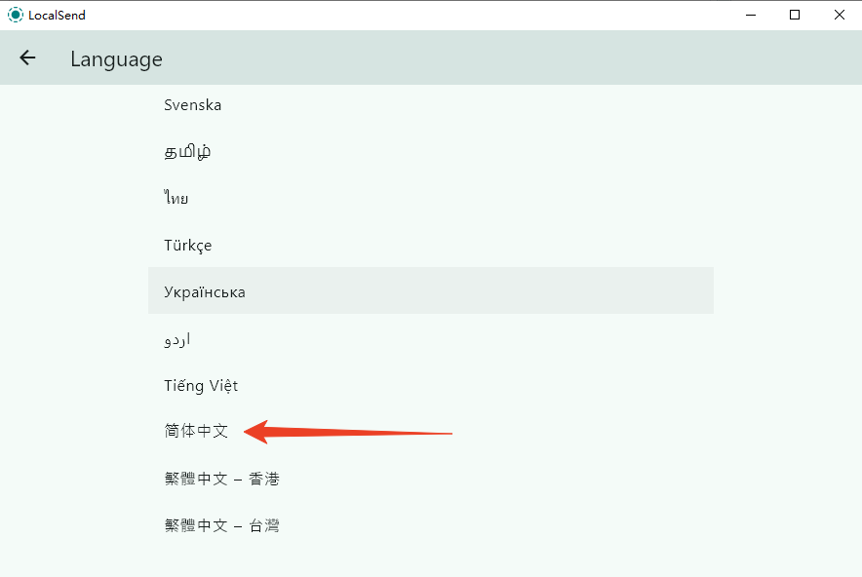The image size is (862, 577).
Task: Click the Language page heading
Action: pos(116,58)
